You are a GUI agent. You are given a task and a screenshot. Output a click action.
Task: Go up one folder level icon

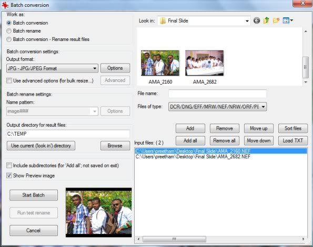(x=266, y=20)
